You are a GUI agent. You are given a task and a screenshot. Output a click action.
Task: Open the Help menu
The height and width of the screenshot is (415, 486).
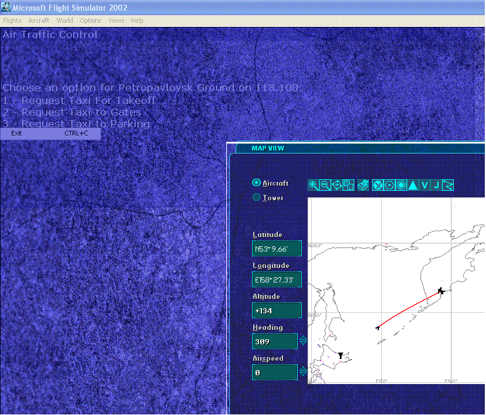[x=137, y=20]
